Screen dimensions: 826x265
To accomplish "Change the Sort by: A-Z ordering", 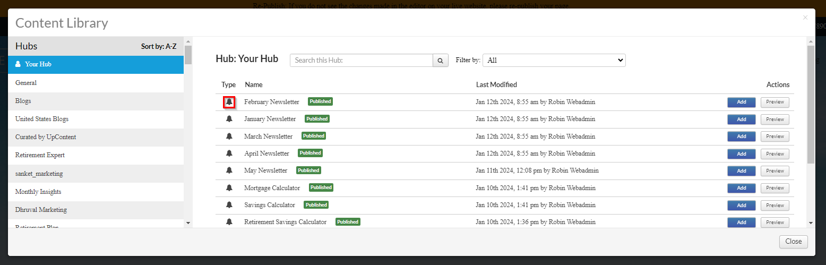I will pyautogui.click(x=159, y=46).
